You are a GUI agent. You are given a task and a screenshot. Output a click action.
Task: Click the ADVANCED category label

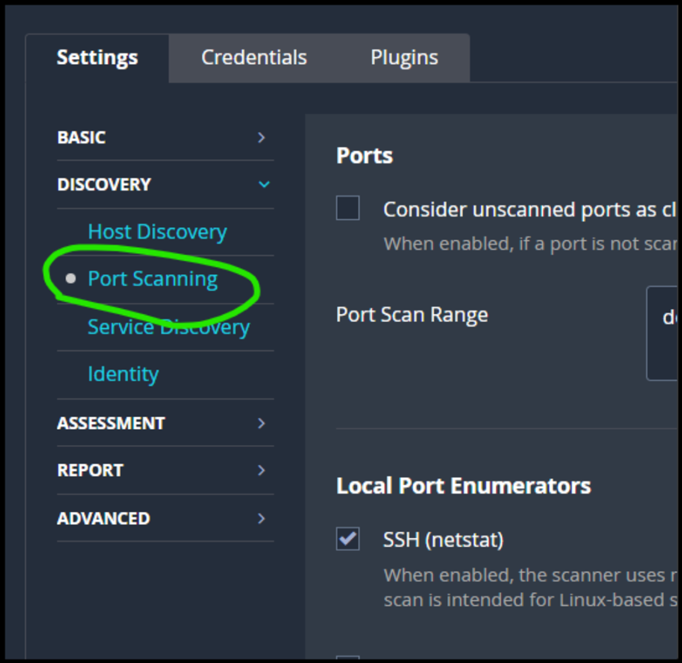coord(104,518)
